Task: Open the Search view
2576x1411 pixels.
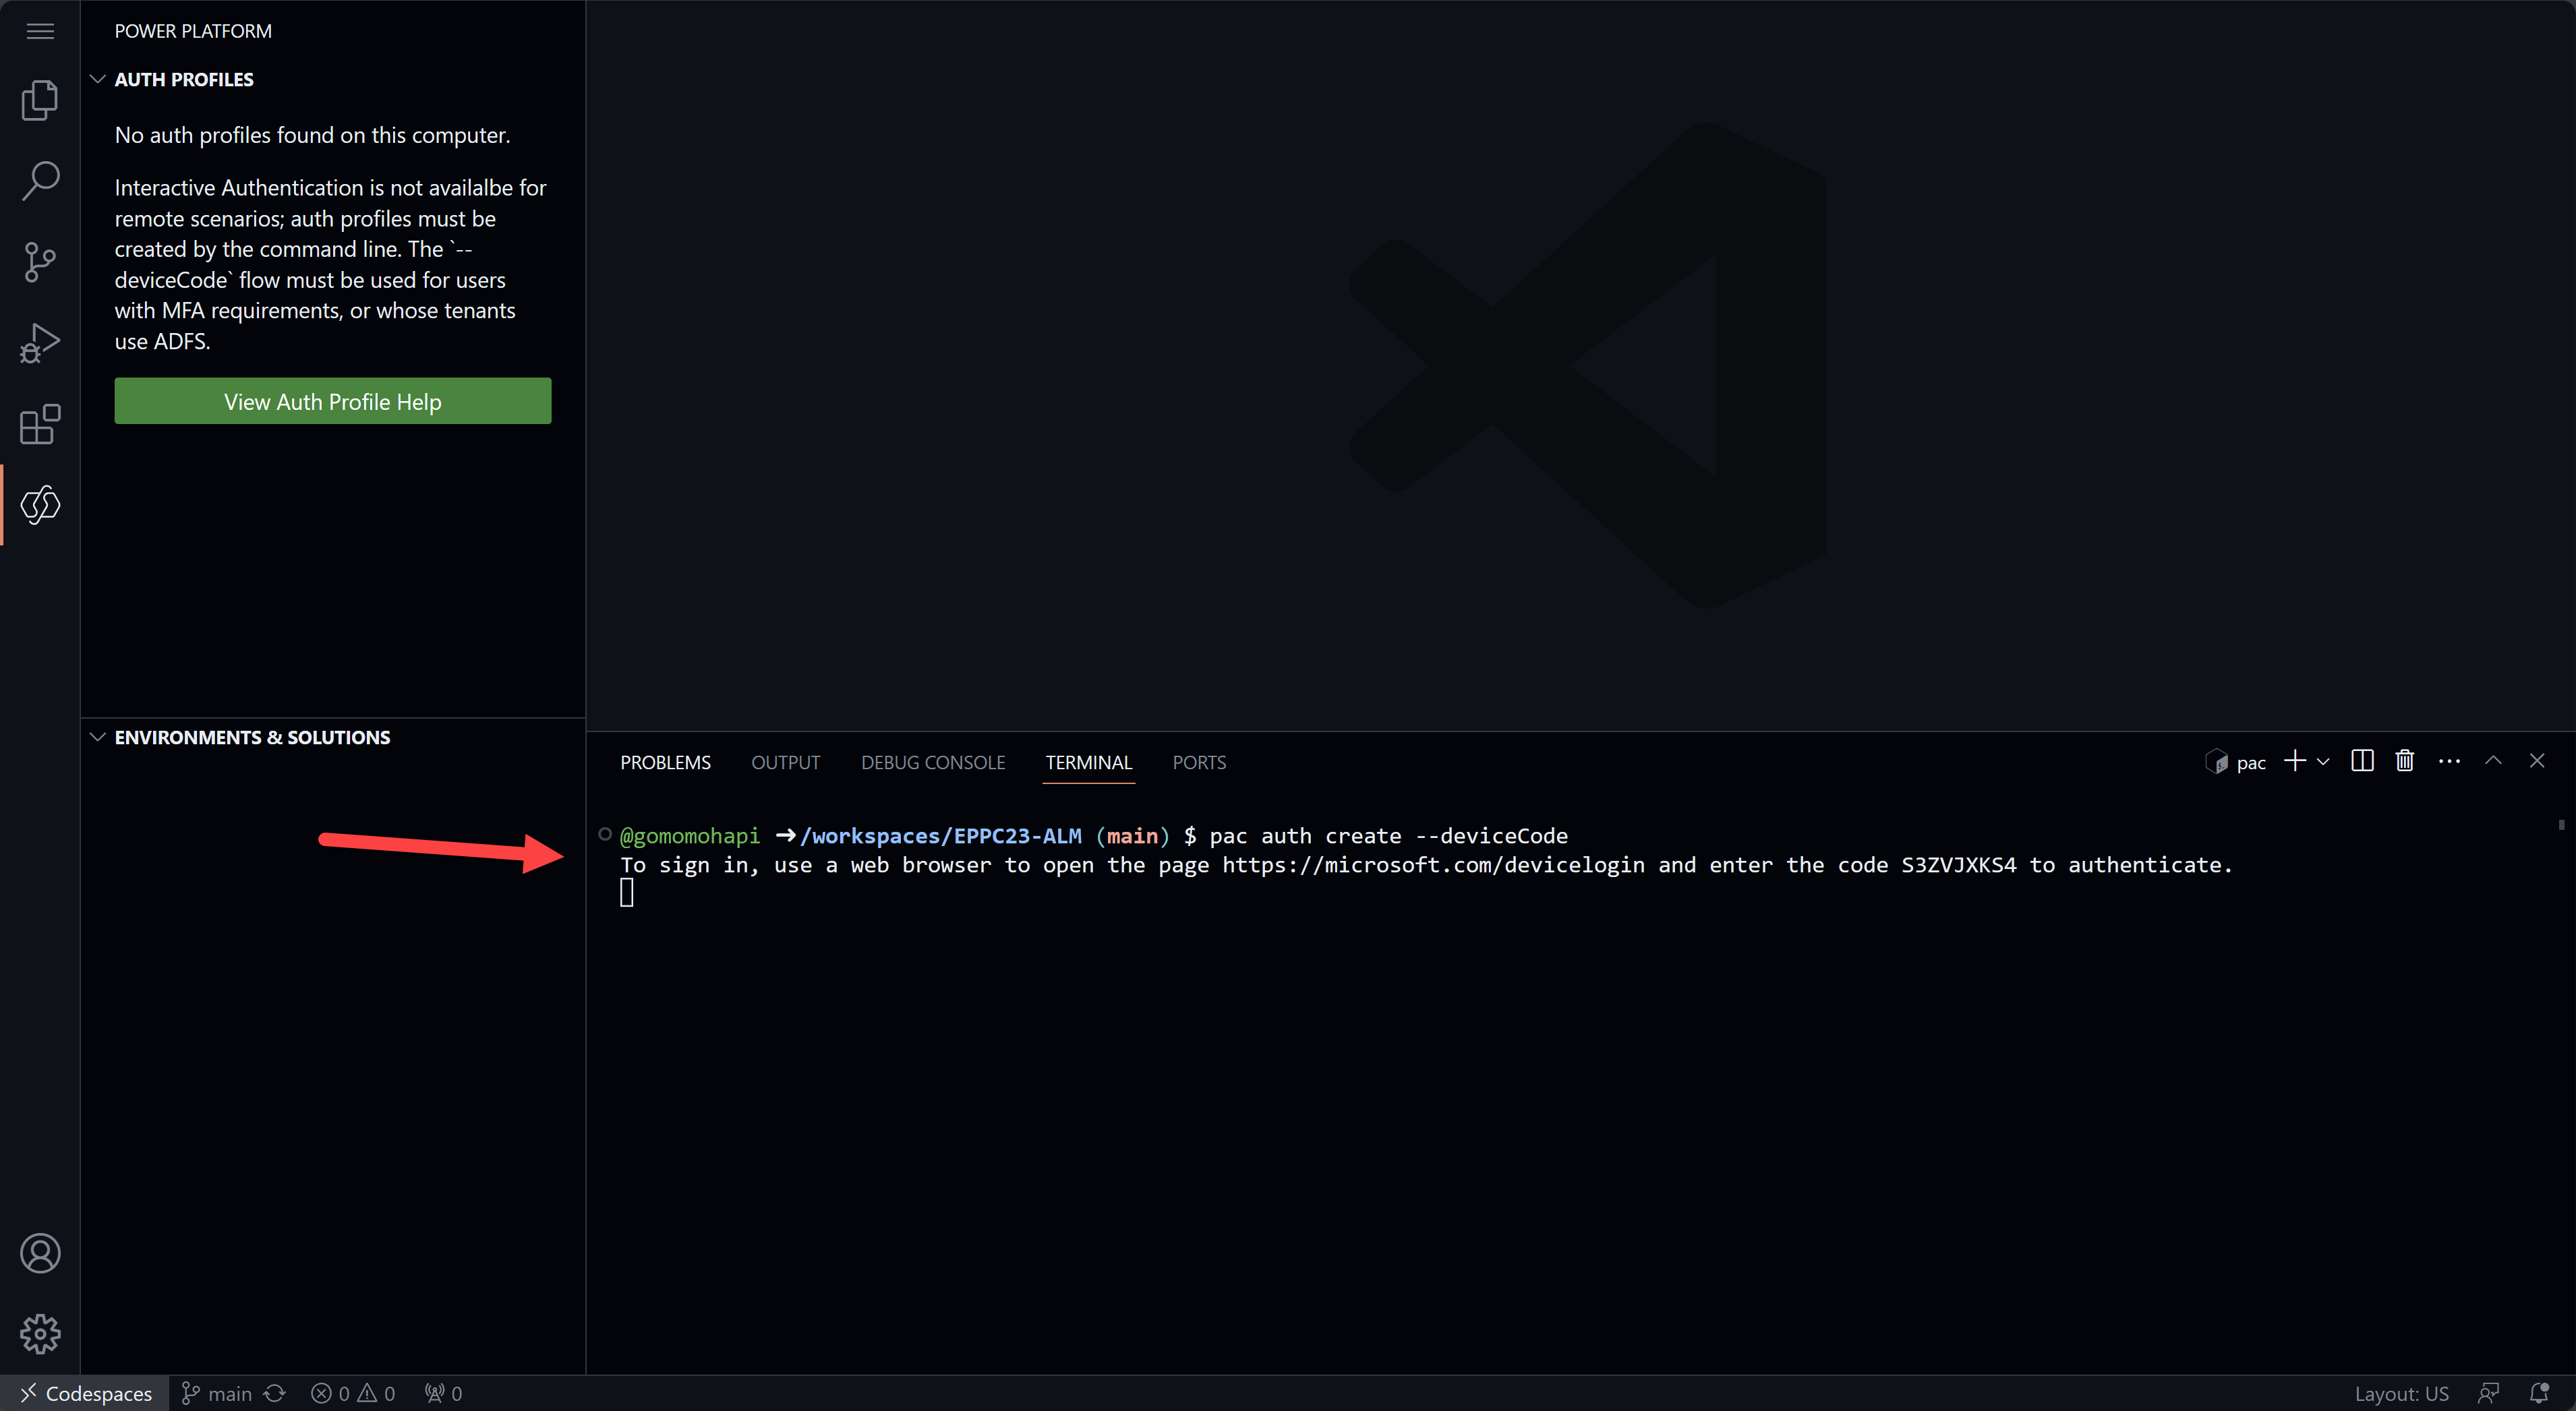Action: 40,180
